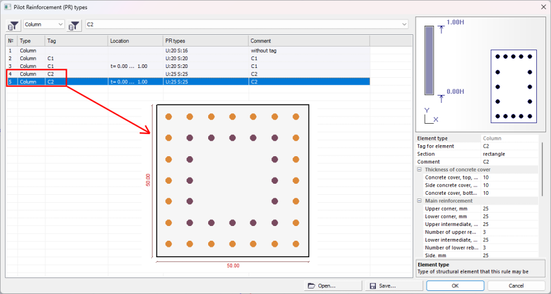
Task: Sort table by Comment column header
Action: [x=309, y=41]
